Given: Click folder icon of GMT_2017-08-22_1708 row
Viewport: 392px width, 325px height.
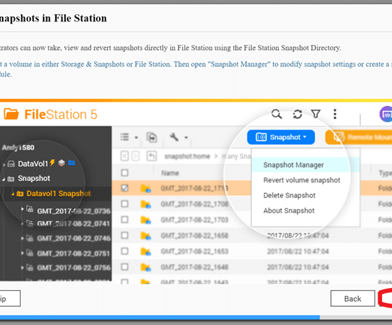Looking at the screenshot, I should (x=145, y=204).
